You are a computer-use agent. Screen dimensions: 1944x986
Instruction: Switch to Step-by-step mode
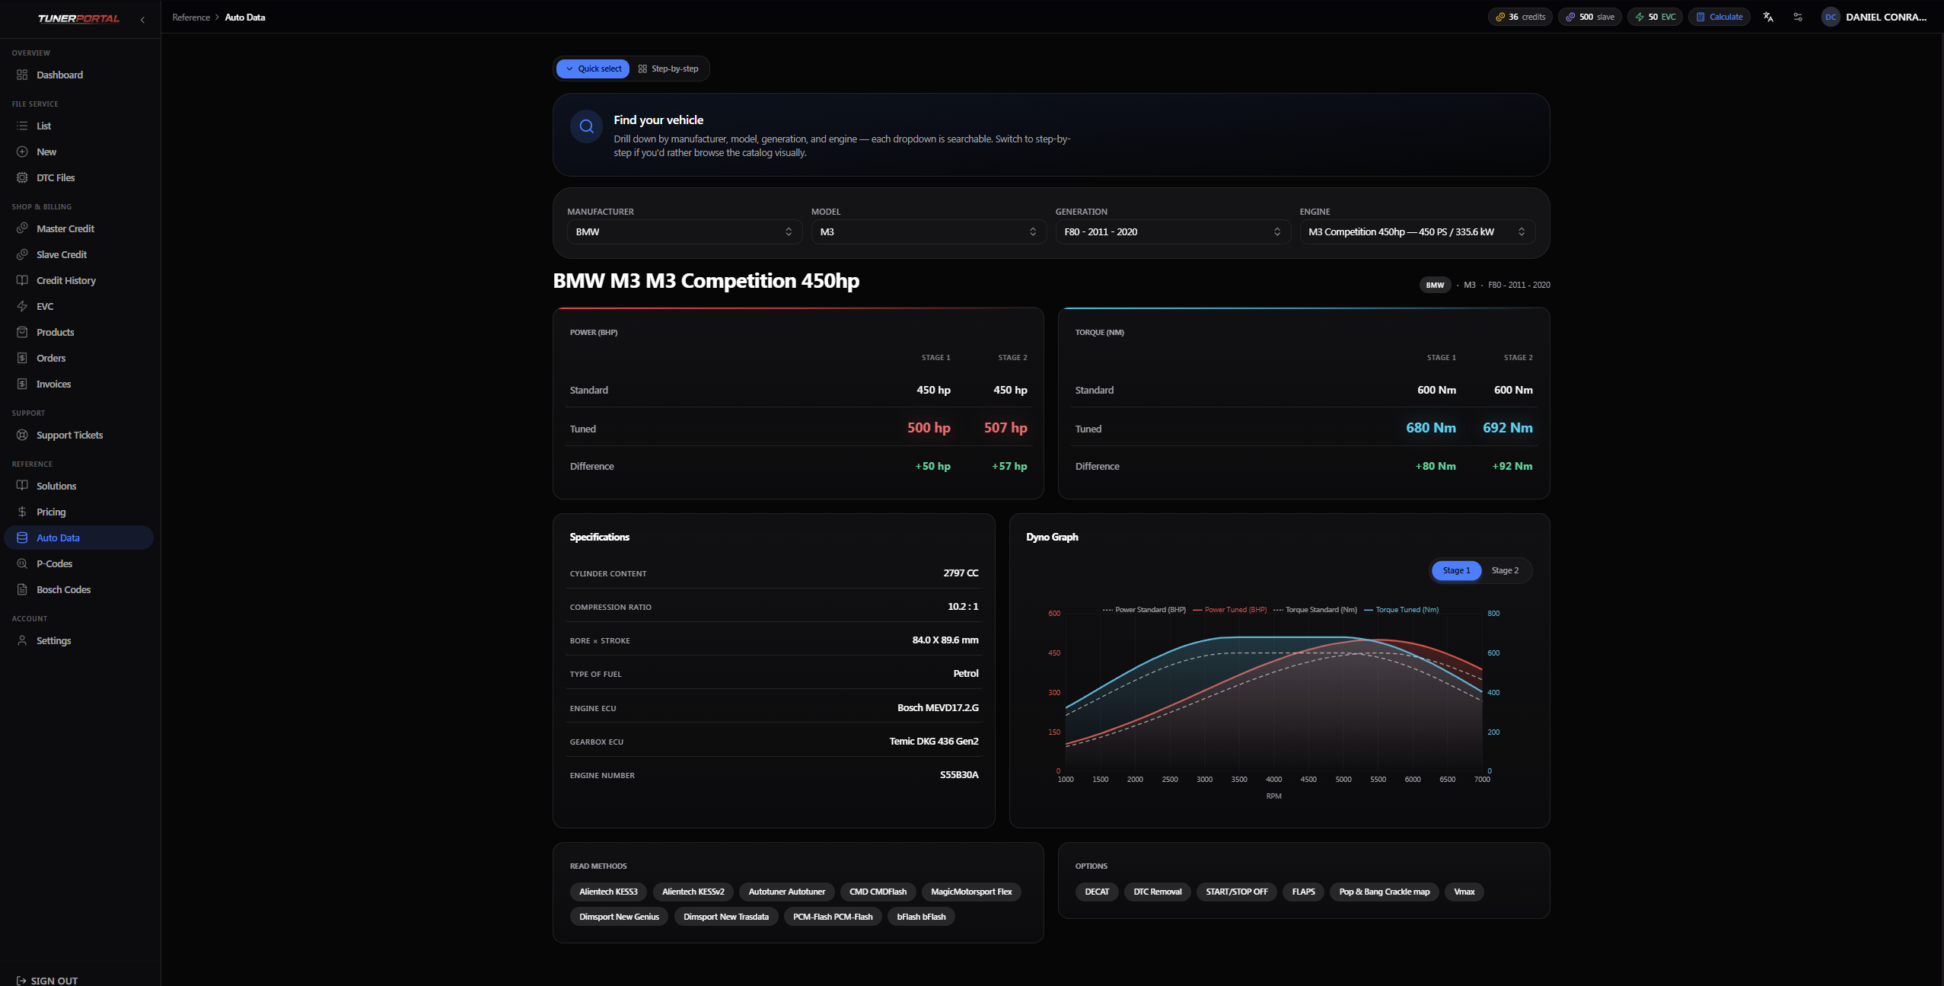[668, 69]
